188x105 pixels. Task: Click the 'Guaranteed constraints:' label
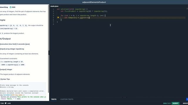[x=9, y=59]
